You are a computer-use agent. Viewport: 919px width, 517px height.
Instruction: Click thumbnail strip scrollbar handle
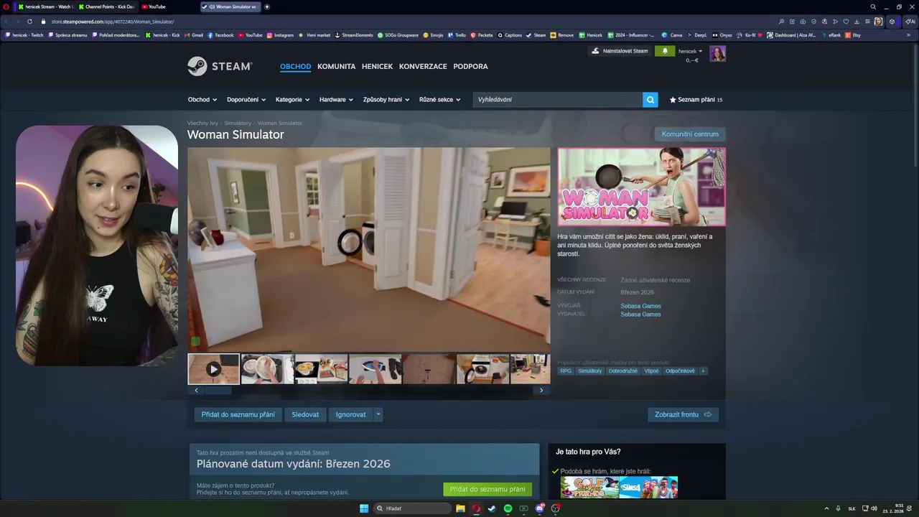pos(218,390)
